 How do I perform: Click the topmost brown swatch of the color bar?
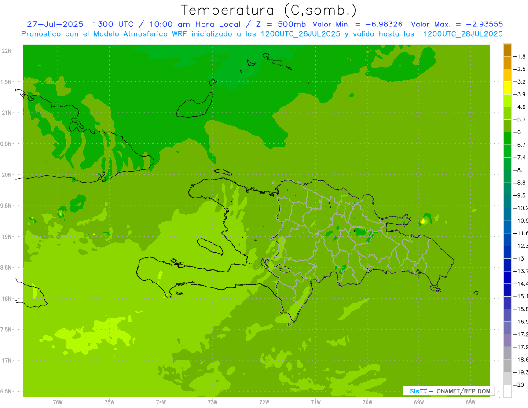(x=507, y=50)
